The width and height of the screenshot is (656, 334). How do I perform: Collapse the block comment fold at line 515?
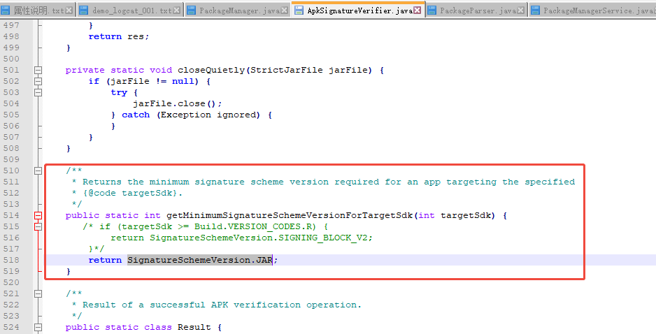[x=38, y=226]
